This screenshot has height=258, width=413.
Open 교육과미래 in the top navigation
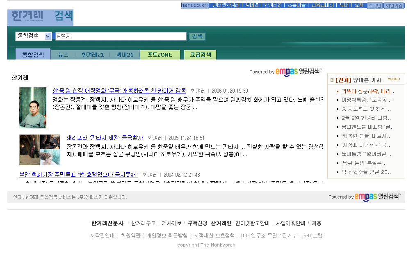click(x=322, y=5)
